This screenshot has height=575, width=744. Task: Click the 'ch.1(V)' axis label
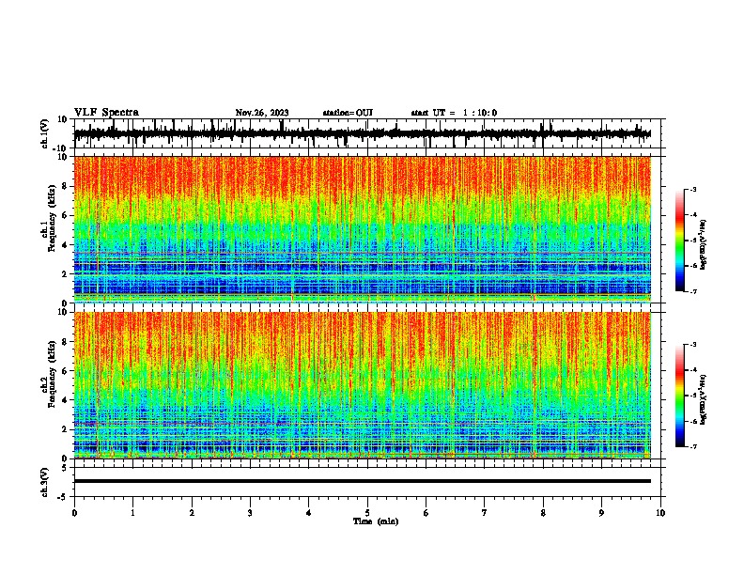point(45,133)
